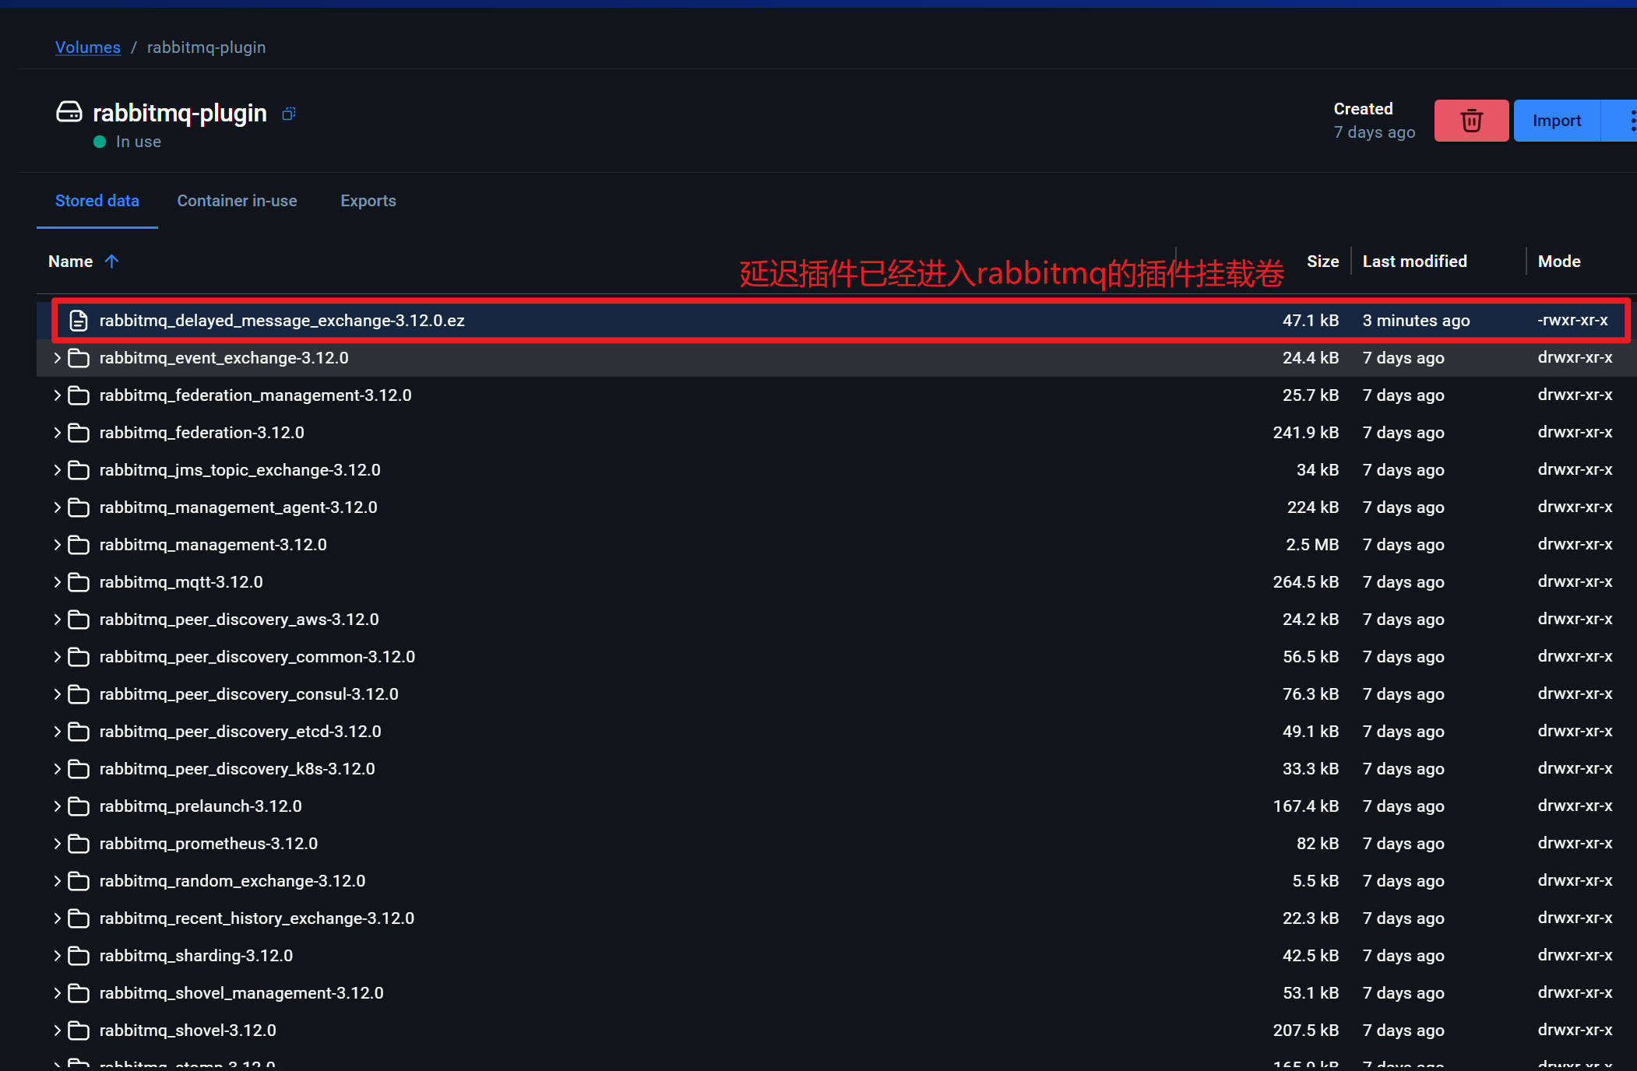The height and width of the screenshot is (1071, 1637).
Task: Click the folder icon of rabbitmq_management_agent-3.12.0
Action: [79, 507]
